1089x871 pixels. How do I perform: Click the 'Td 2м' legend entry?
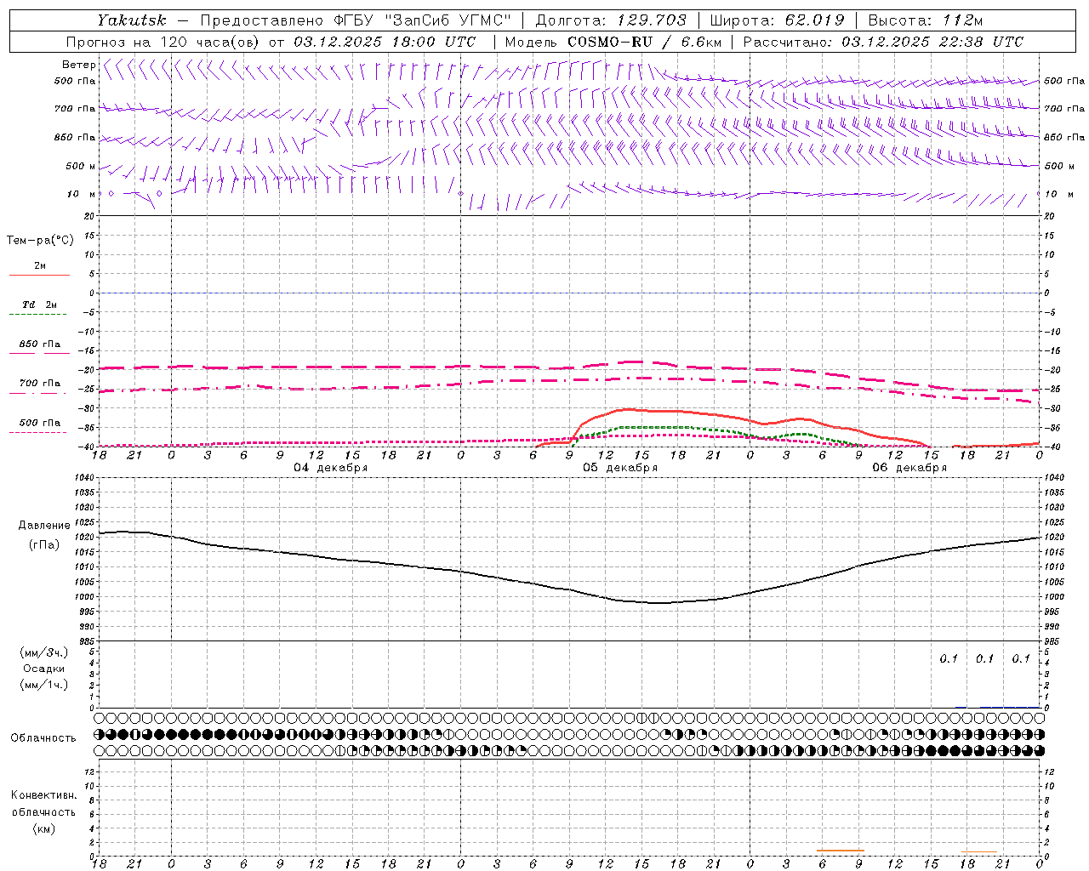39,305
